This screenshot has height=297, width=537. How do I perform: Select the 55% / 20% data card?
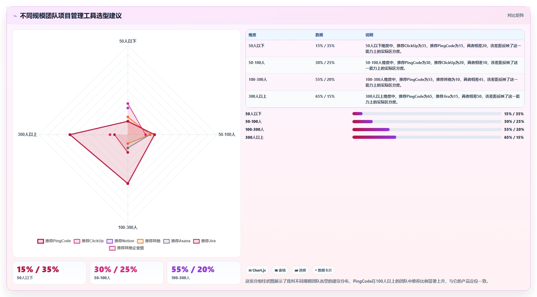click(204, 272)
